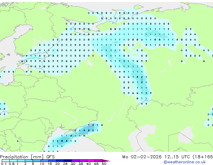The height and width of the screenshot is (165, 213).
Task: Click the 30–35 mm purple legend swatch
Action: (76, 161)
